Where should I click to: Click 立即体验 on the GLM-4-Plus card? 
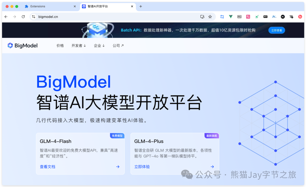tap(142, 167)
